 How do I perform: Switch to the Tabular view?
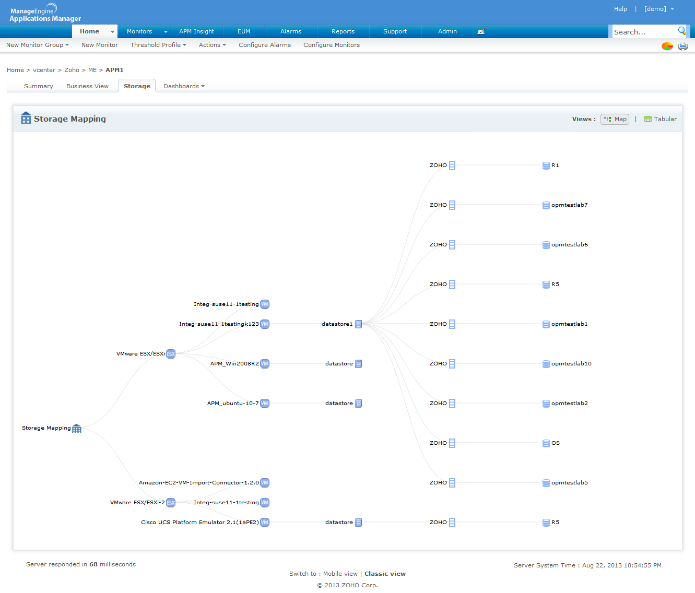[x=661, y=119]
